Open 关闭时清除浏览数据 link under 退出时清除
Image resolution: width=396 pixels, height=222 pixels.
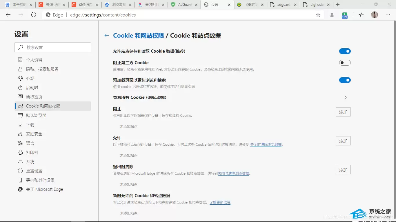pos(233,173)
